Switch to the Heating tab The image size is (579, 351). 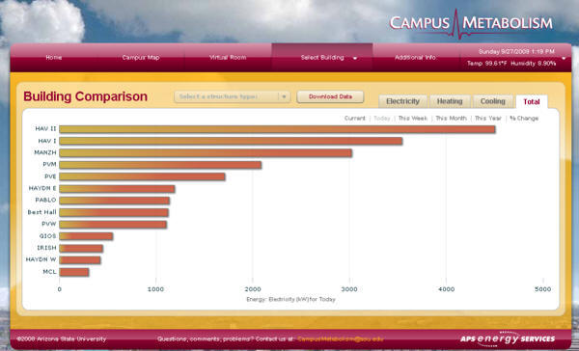[450, 101]
